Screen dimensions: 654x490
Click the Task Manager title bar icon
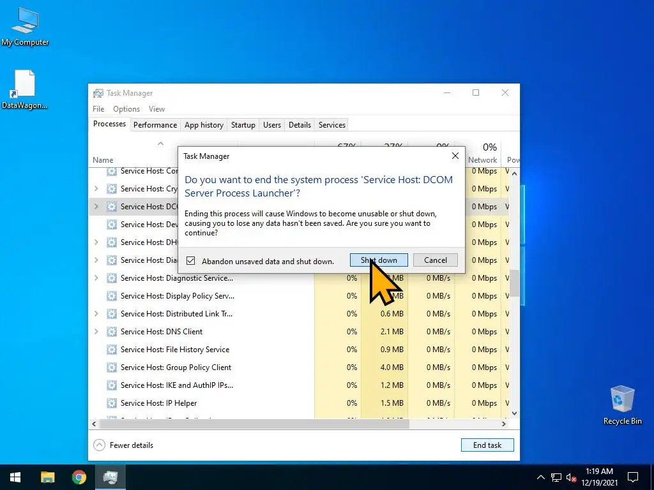(x=98, y=93)
